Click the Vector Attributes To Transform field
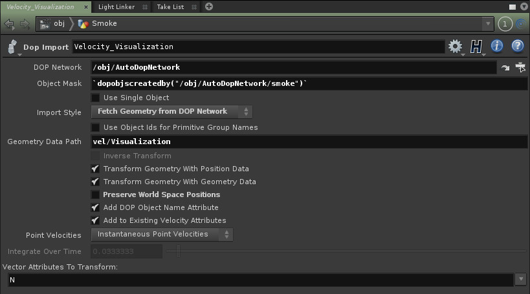This screenshot has width=530, height=294. pyautogui.click(x=261, y=280)
